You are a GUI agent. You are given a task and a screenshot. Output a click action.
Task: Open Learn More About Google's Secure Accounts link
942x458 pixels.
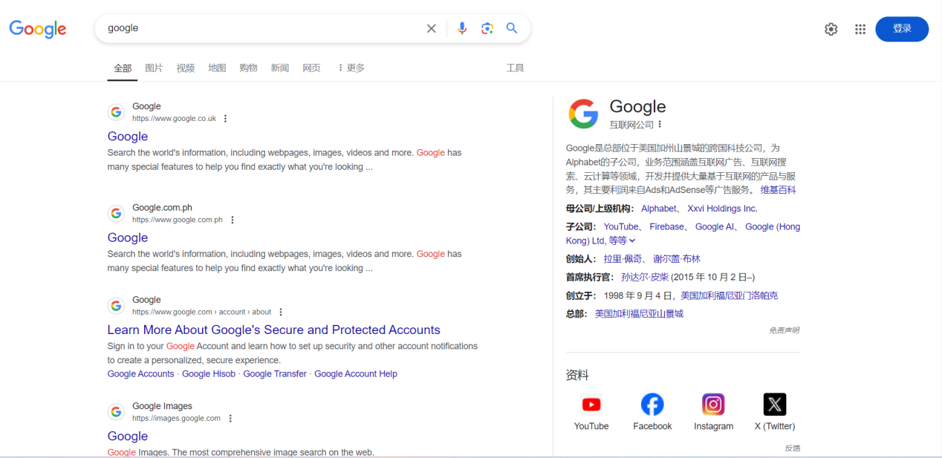pyautogui.click(x=274, y=330)
